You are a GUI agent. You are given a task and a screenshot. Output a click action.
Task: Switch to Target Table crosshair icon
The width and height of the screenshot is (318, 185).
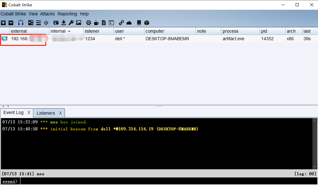(46, 23)
